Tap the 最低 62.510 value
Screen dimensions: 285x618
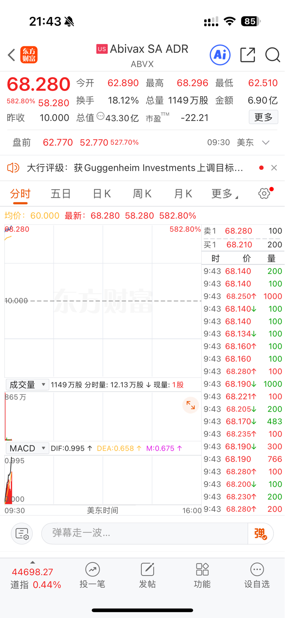(x=263, y=83)
